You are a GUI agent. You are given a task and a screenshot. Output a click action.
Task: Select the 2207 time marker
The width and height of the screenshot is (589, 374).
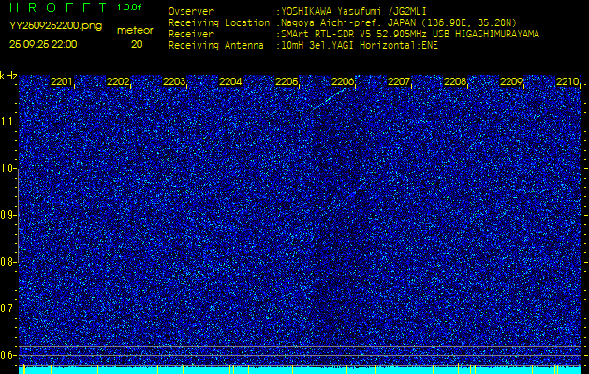(399, 81)
